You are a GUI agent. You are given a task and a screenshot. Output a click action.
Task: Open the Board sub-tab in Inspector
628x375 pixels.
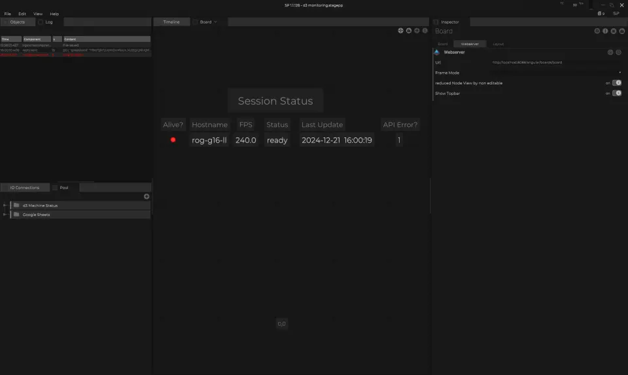443,44
